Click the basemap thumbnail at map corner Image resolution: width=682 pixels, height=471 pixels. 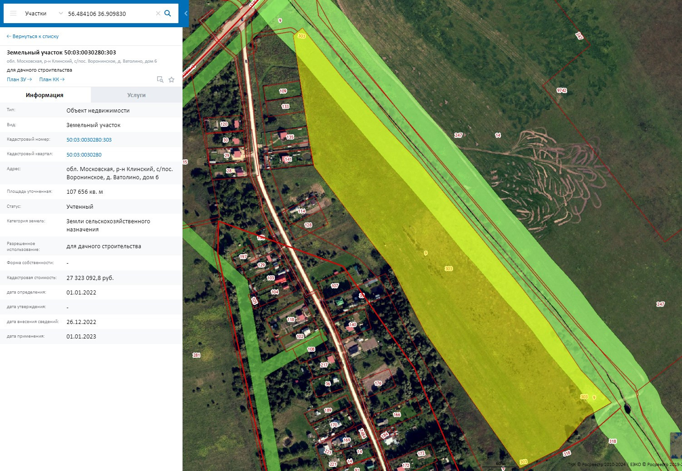coord(676,445)
